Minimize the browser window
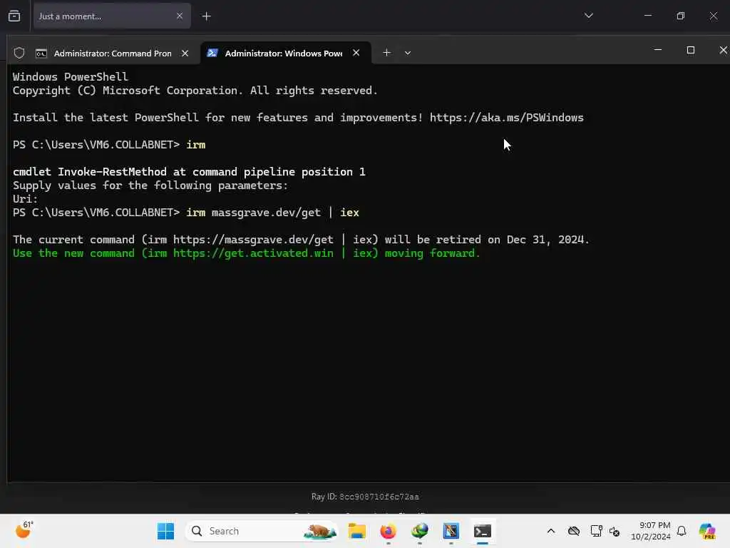Viewport: 730px width, 548px height. click(x=648, y=16)
